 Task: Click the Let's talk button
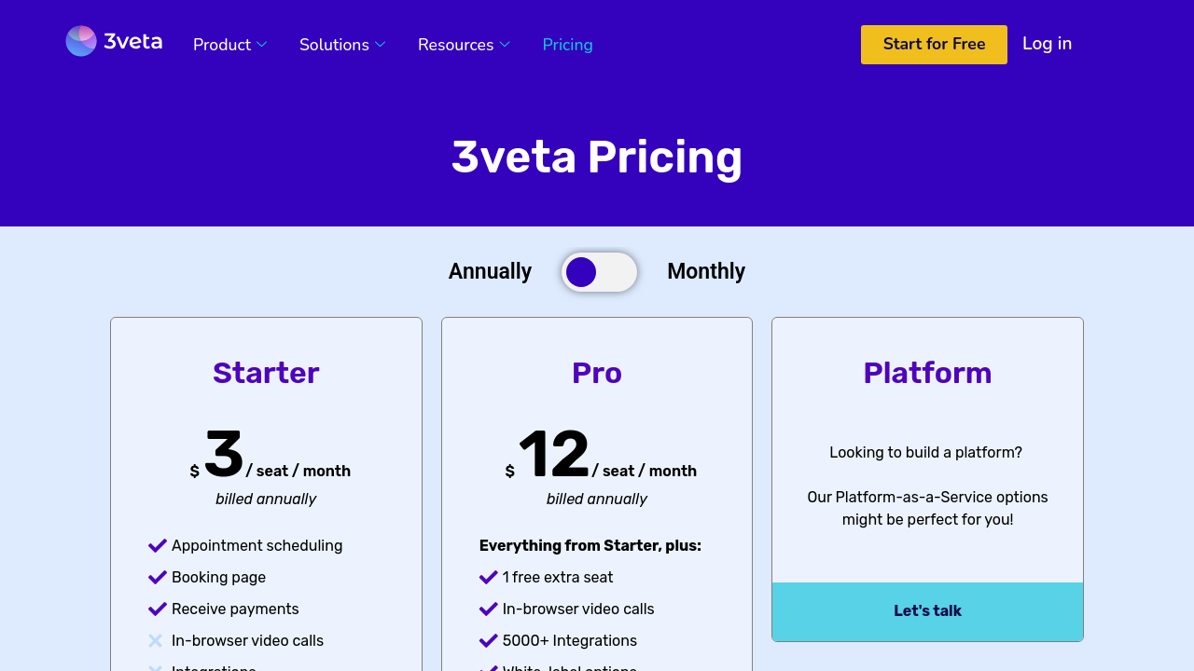point(927,611)
